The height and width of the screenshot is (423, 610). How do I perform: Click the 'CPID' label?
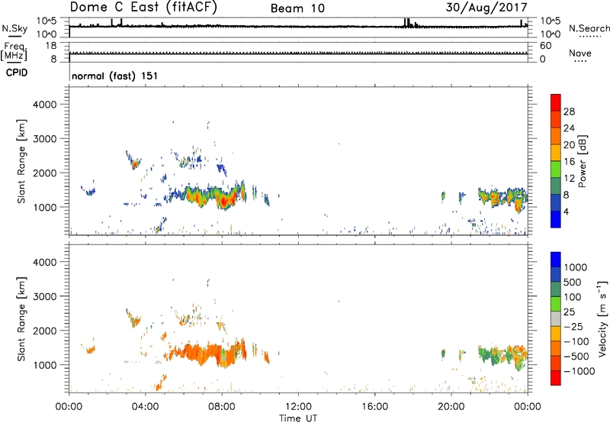[x=17, y=73]
